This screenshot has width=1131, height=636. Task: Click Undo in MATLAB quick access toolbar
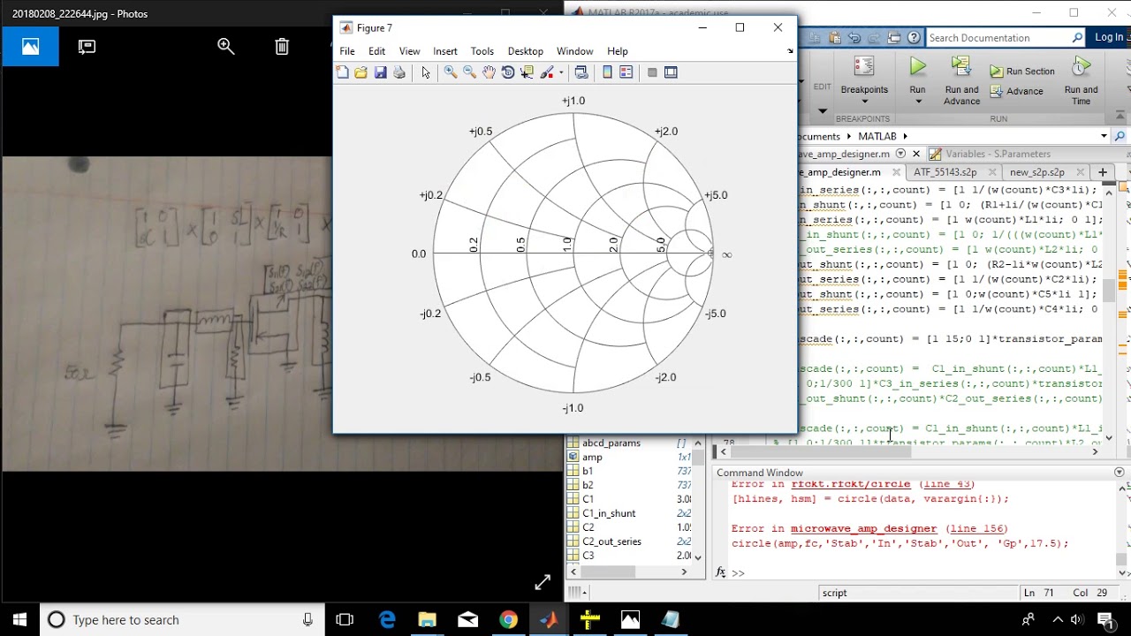854,38
